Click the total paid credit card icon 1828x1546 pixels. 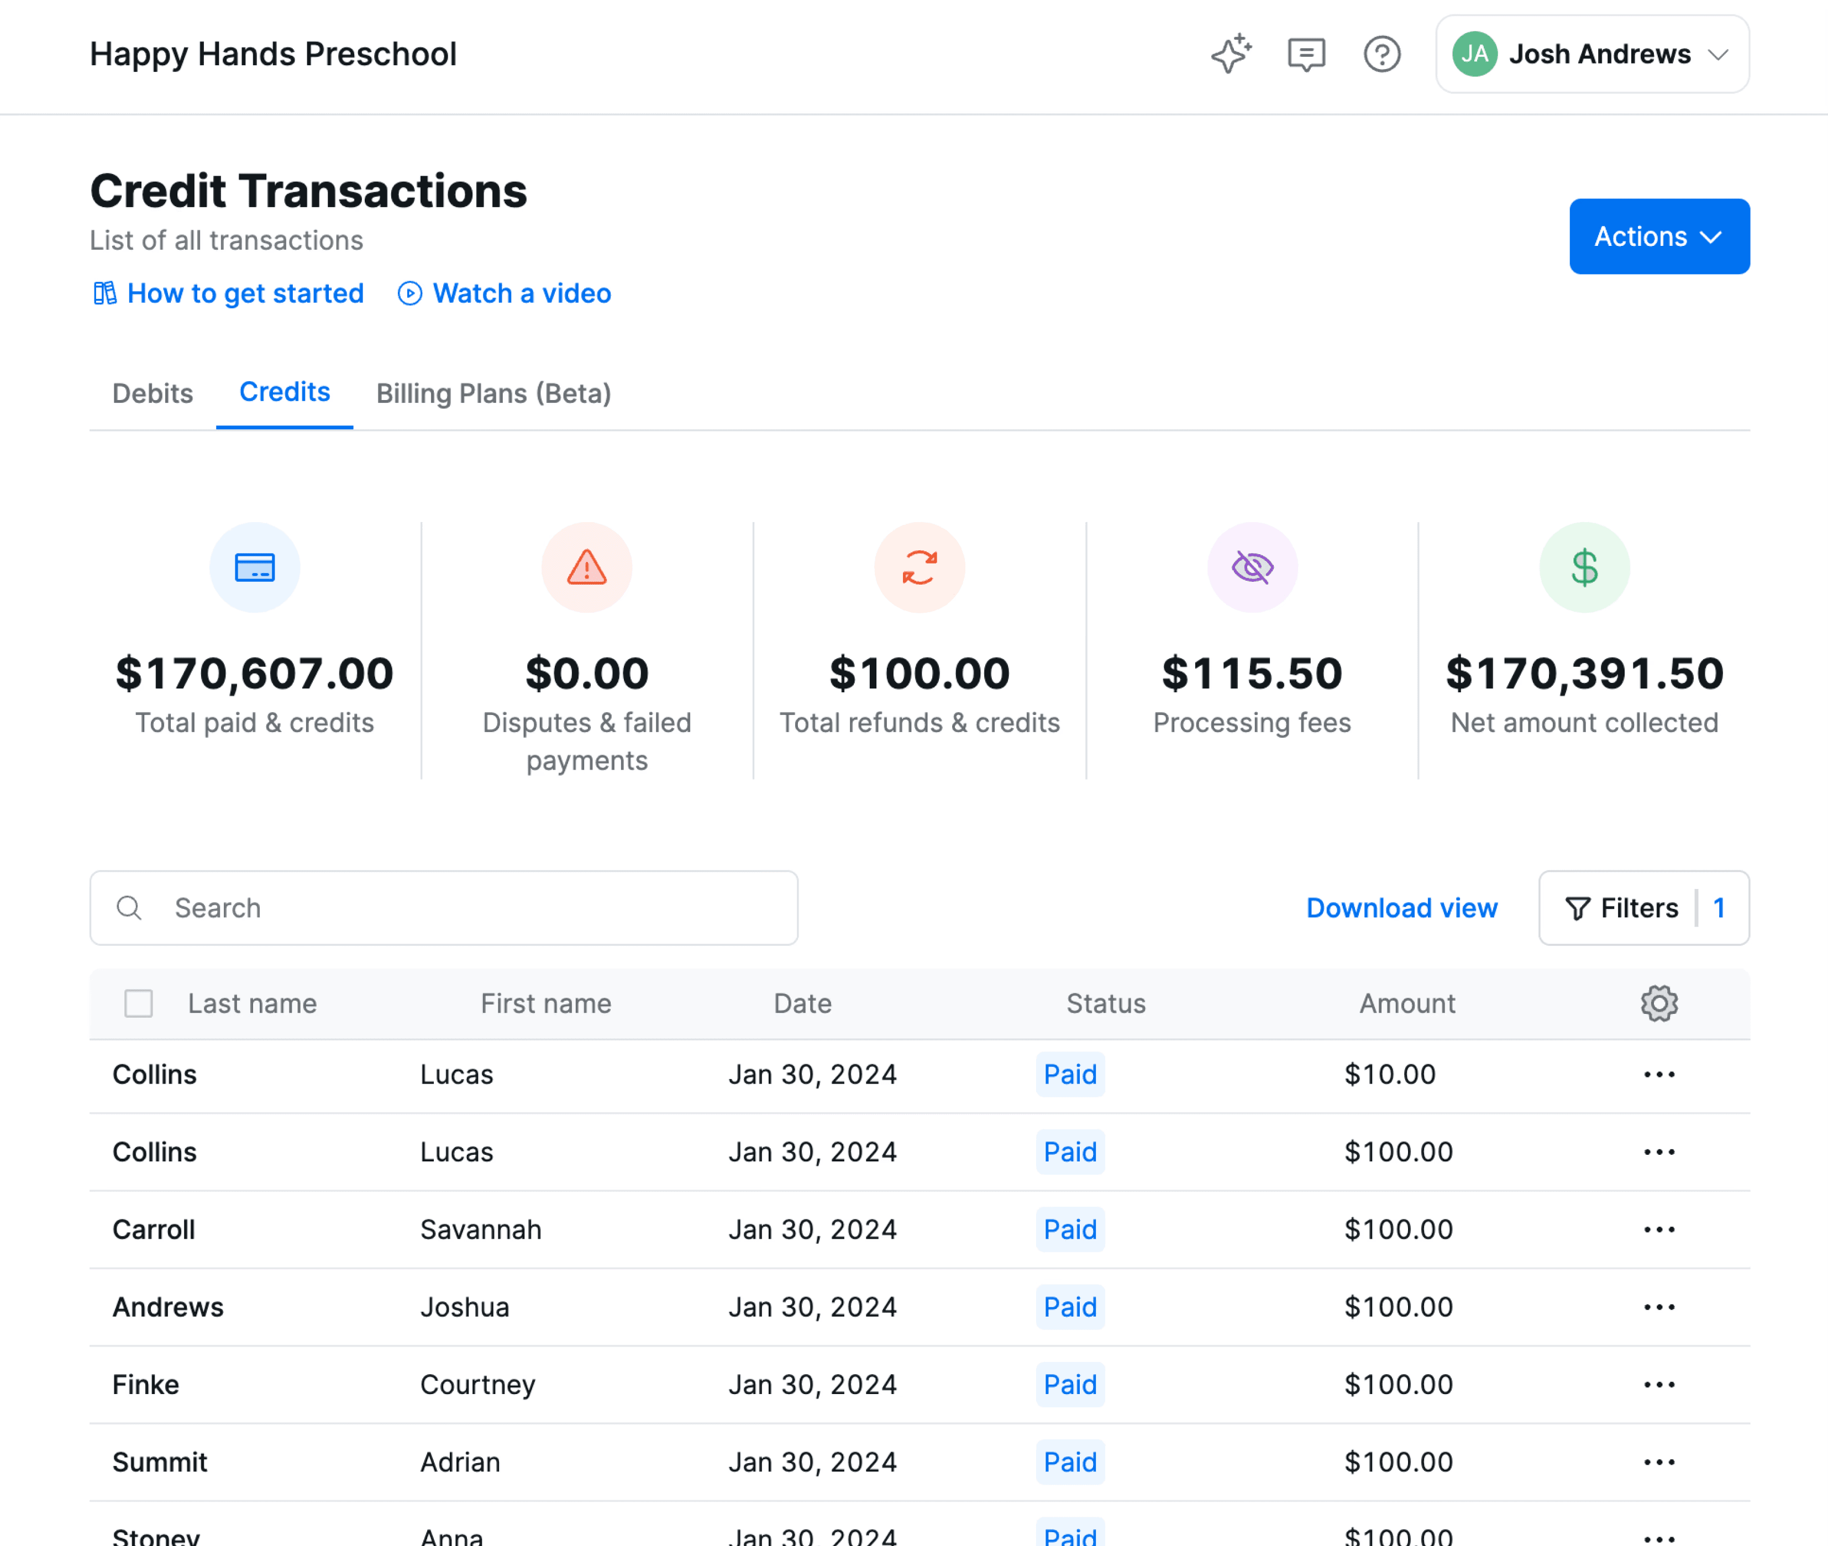point(254,568)
